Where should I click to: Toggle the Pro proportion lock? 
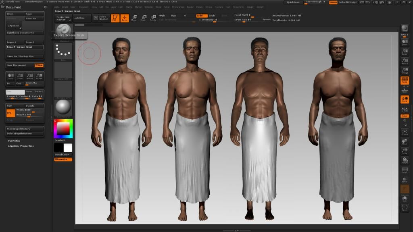coord(10,113)
